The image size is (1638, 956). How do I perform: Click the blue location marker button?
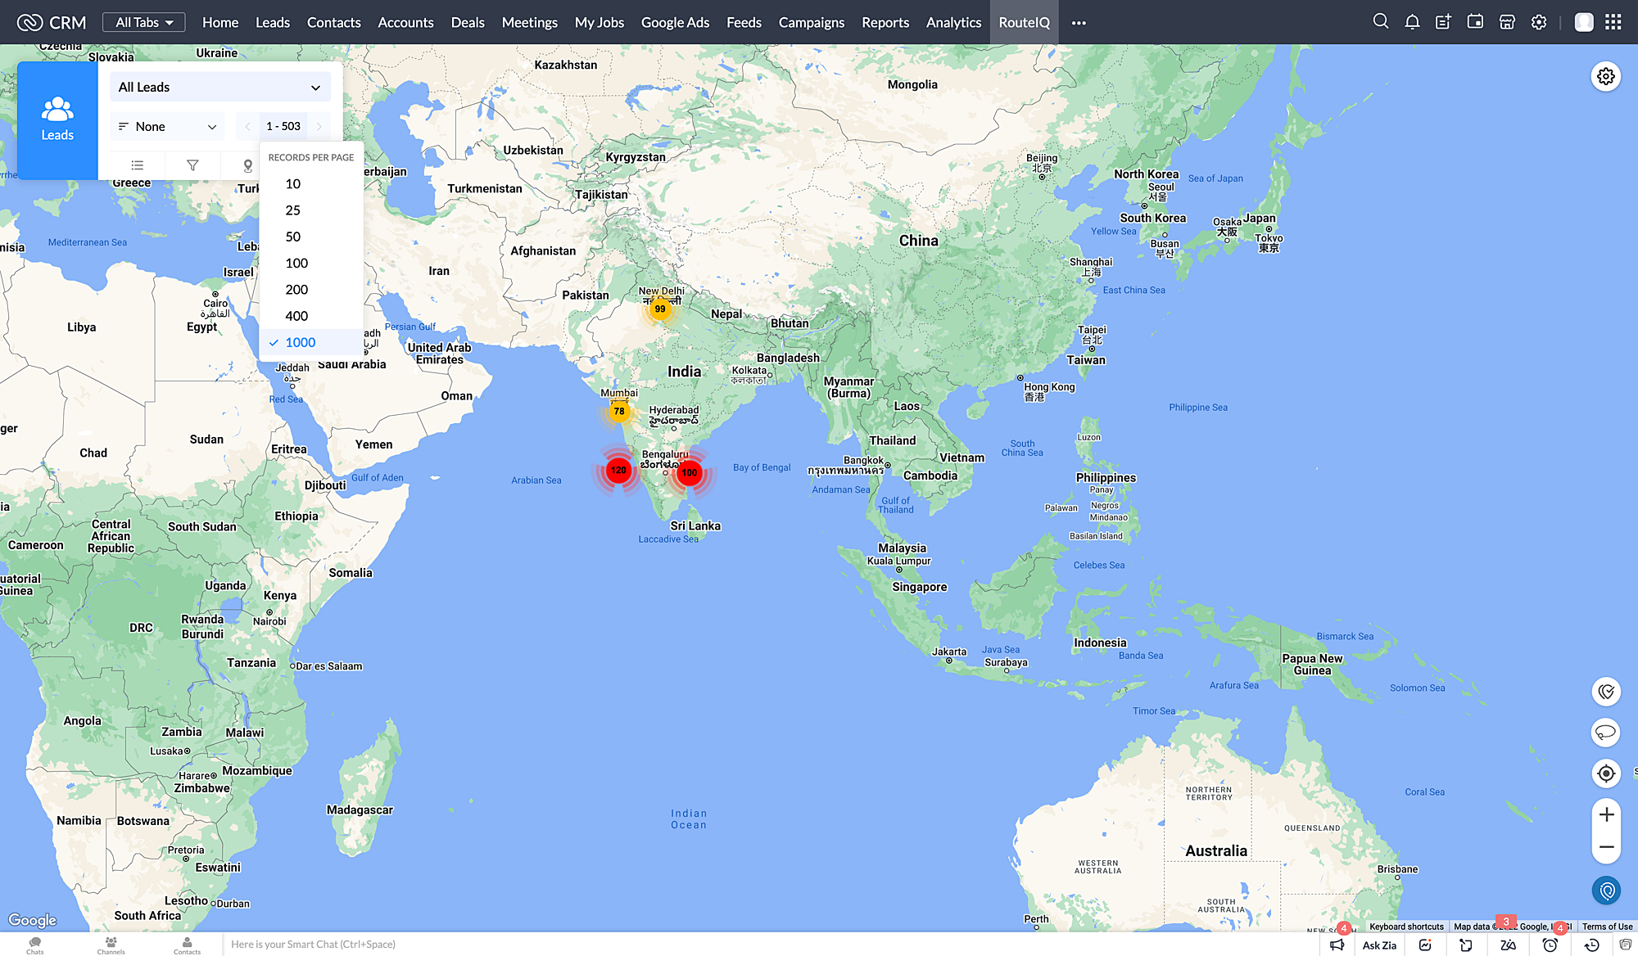tap(1606, 891)
